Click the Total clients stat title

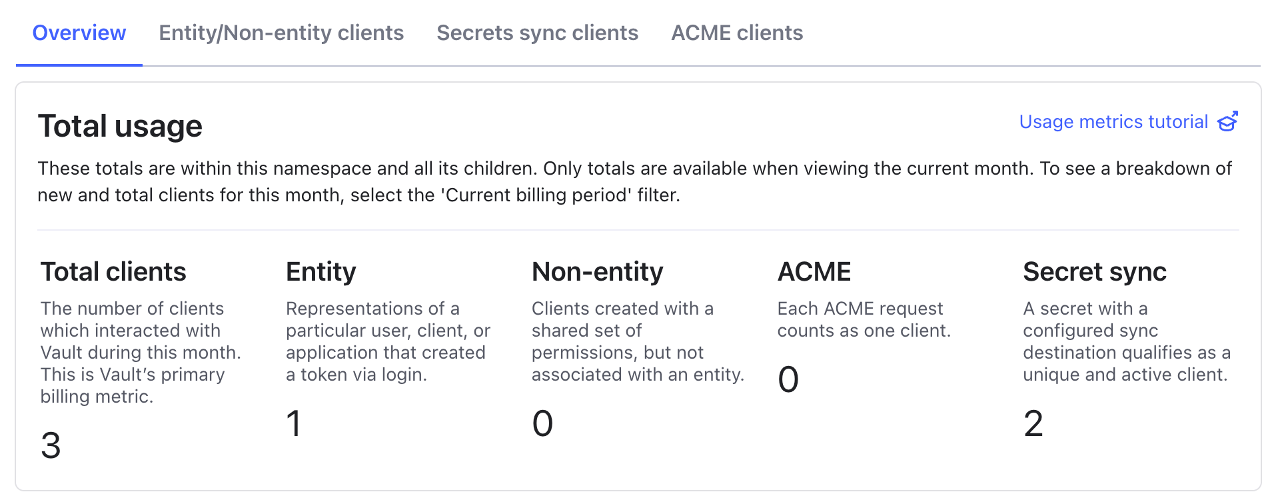(113, 272)
